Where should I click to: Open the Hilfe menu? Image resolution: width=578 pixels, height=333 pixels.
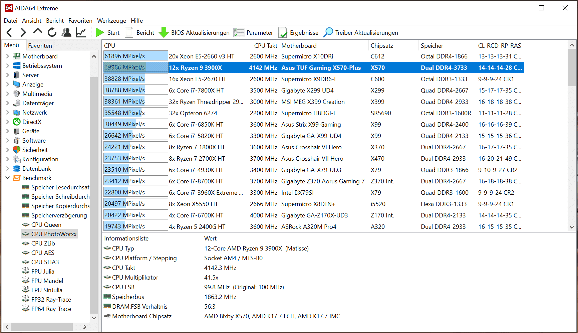[x=137, y=20]
